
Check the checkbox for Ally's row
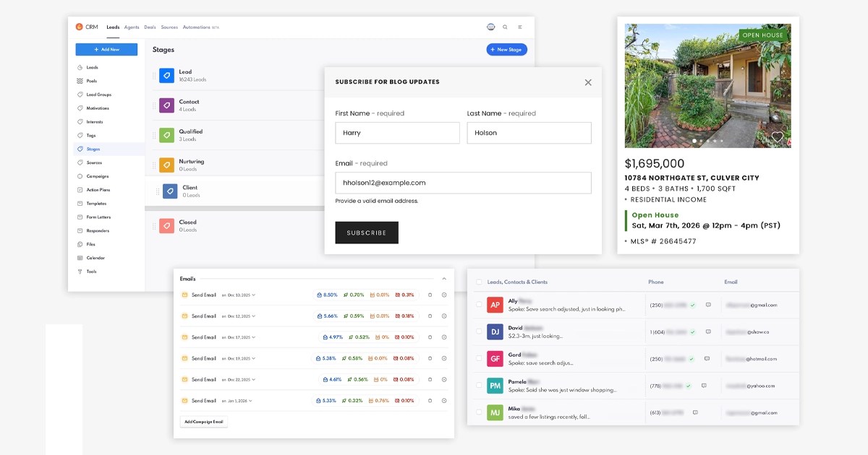tap(479, 305)
